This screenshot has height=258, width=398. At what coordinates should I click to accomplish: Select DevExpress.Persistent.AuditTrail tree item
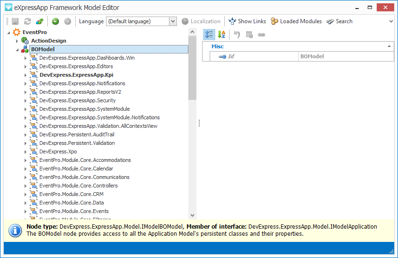[77, 134]
